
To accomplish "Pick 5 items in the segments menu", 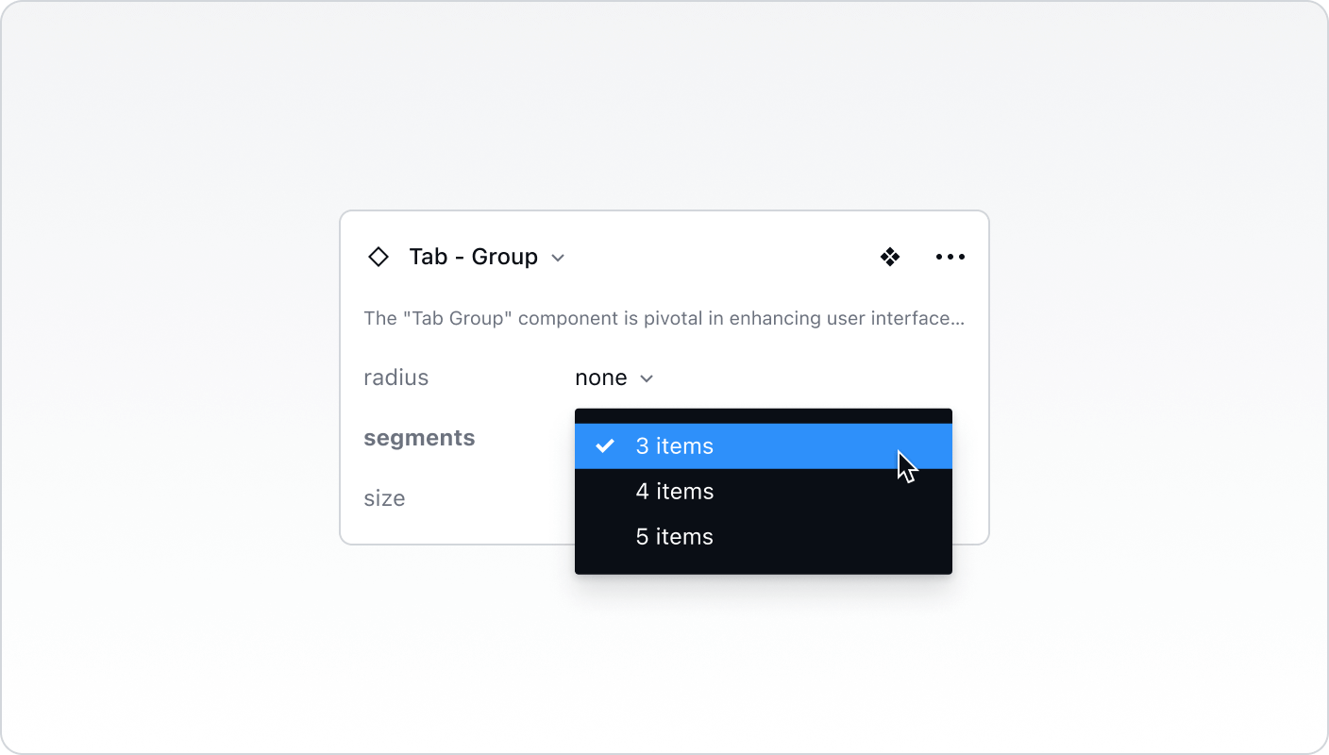I will [x=674, y=536].
